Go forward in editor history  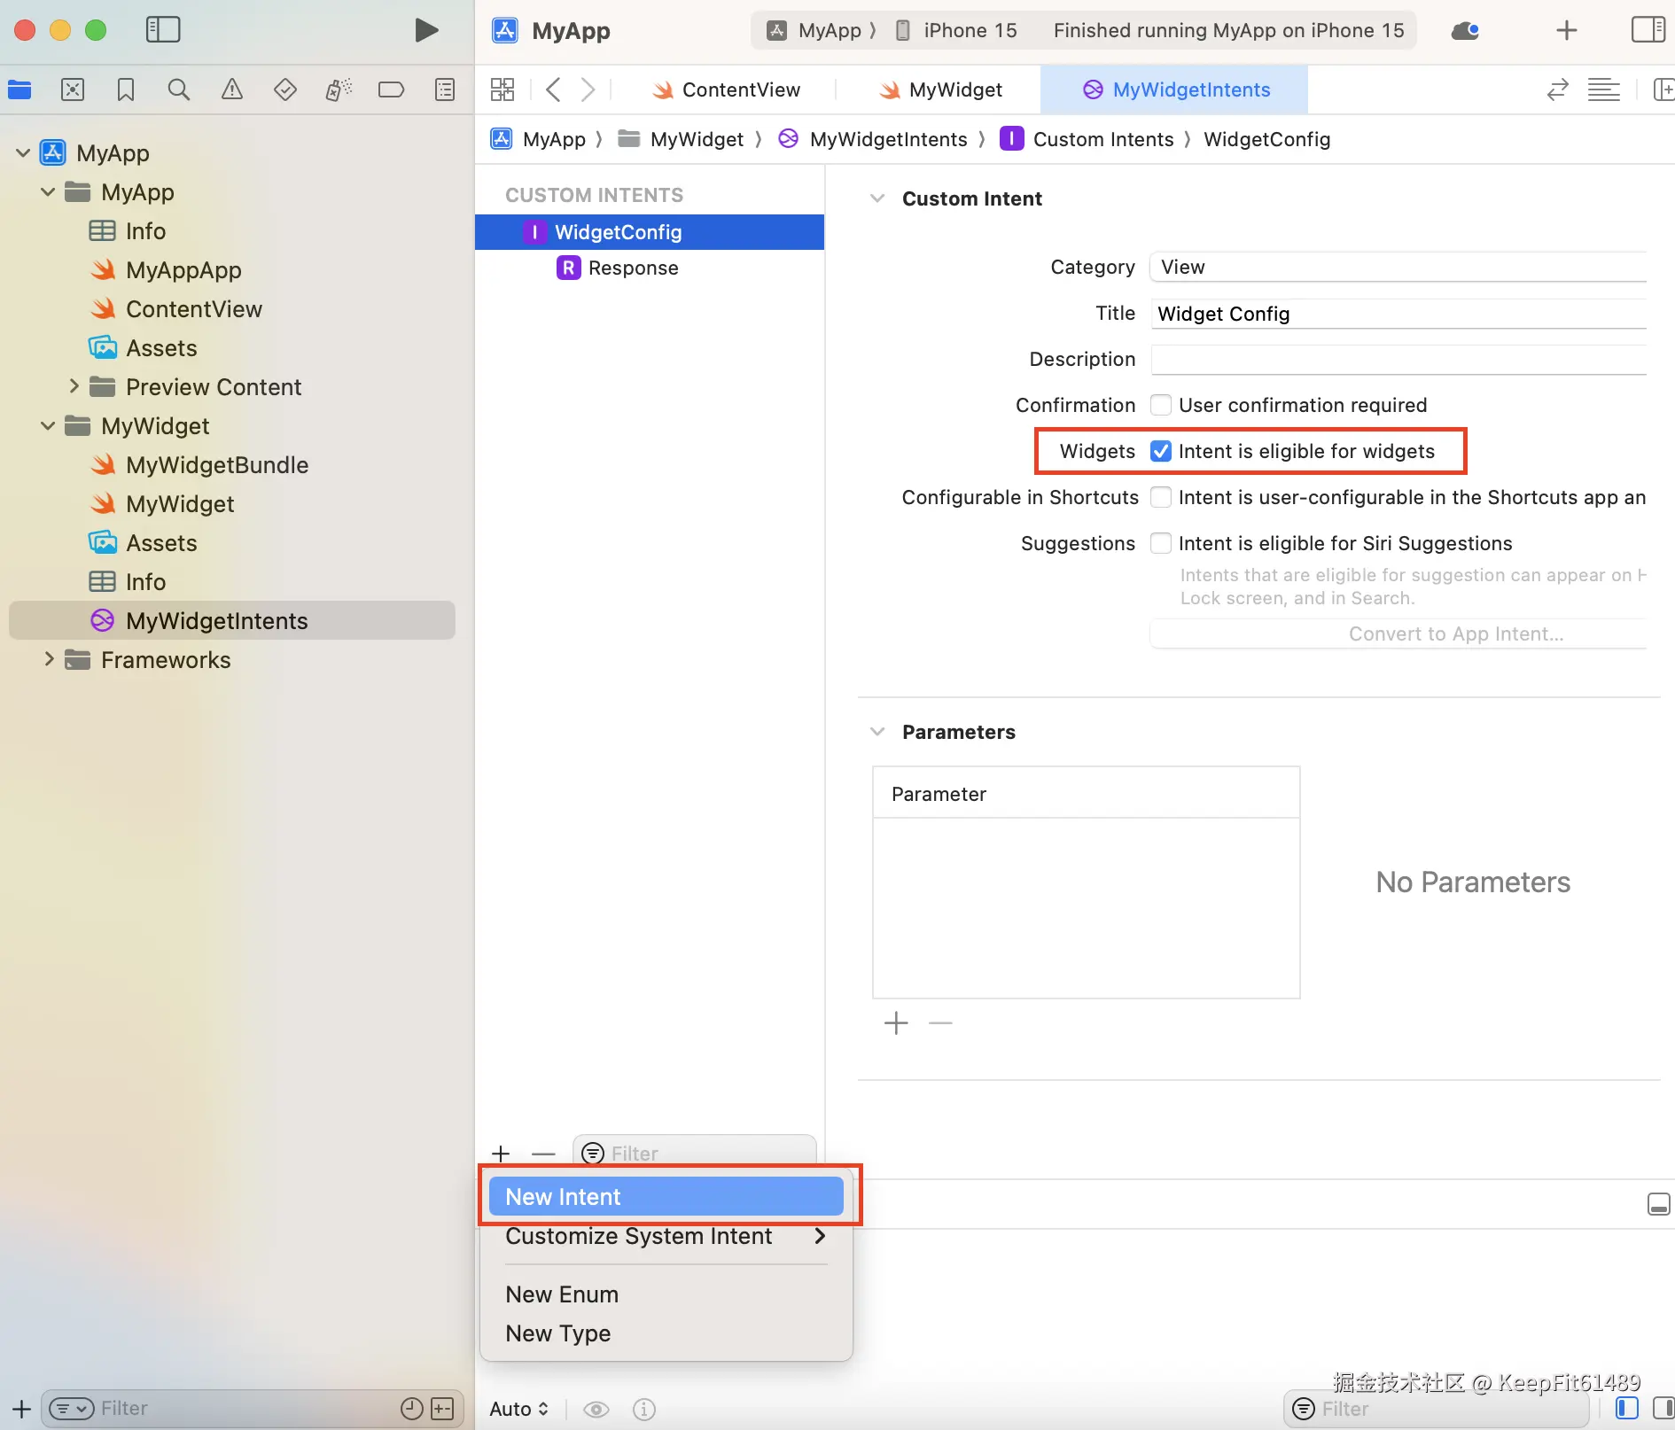click(x=588, y=89)
